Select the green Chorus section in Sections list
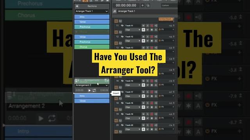The width and height of the screenshot is (250, 140). click(92, 47)
